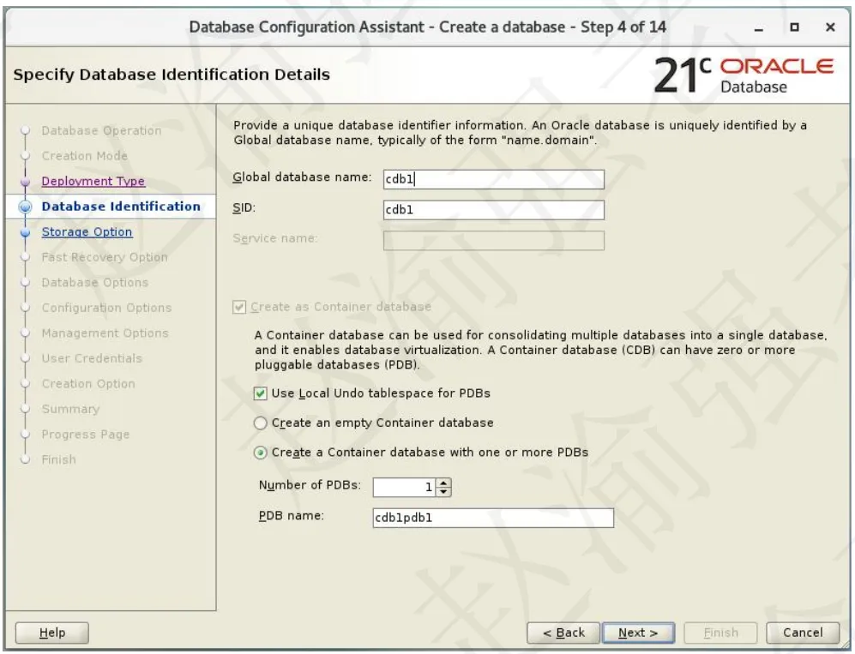855x654 pixels.
Task: Click the Number of PDBs value box
Action: tap(404, 487)
